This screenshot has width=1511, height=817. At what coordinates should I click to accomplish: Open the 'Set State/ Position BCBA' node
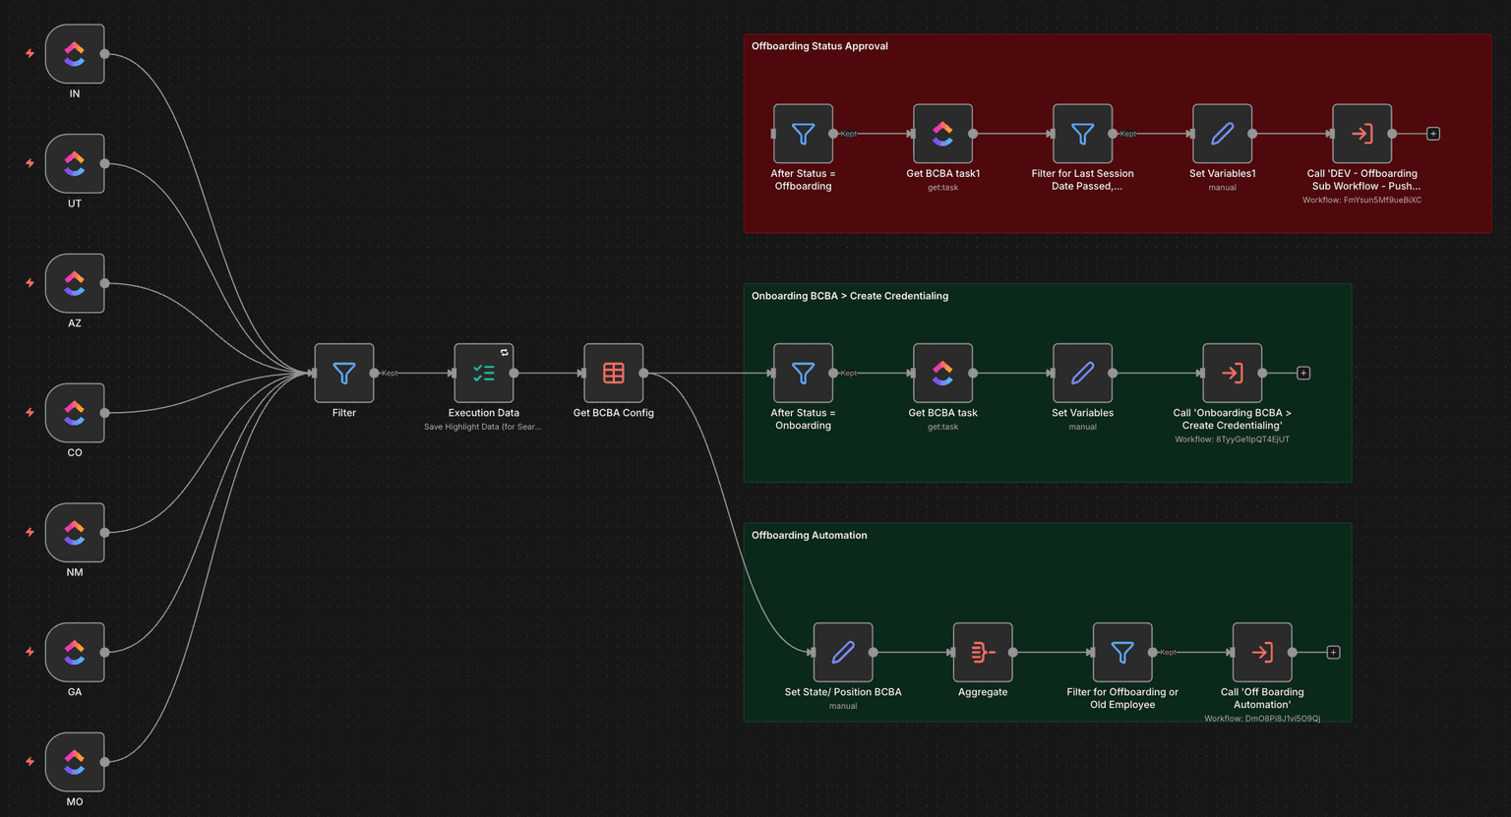[x=842, y=652]
